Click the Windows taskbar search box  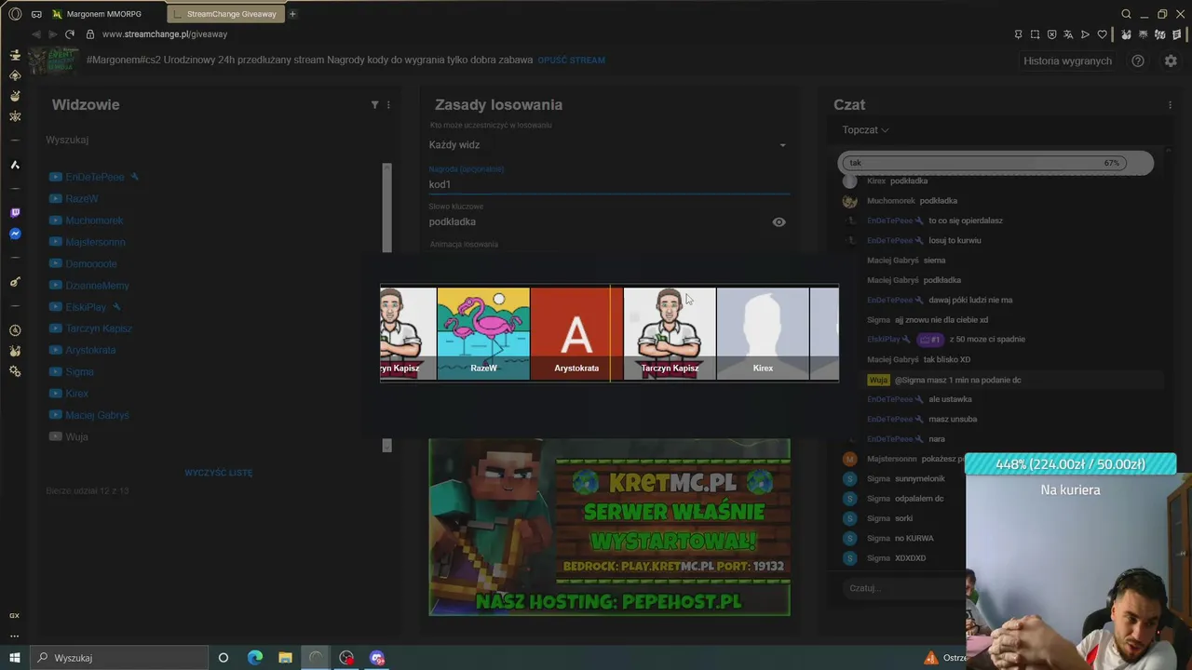(119, 658)
